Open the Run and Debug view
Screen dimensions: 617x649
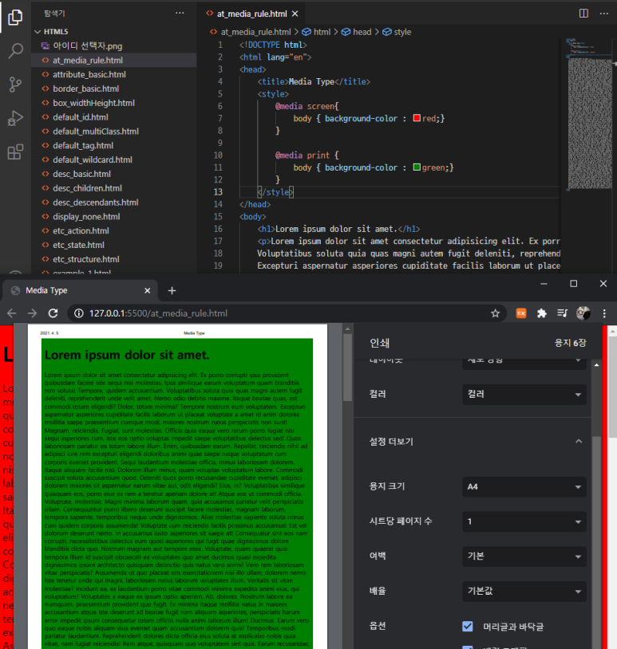click(15, 118)
